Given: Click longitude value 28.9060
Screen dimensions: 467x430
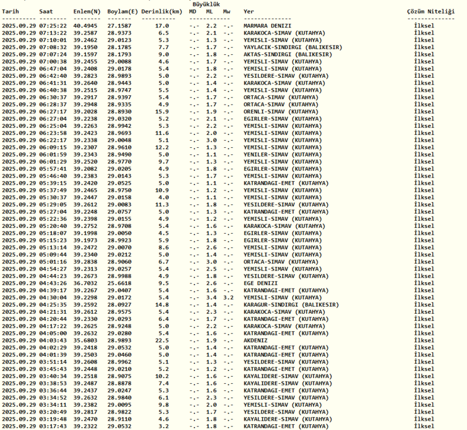Looking at the screenshot, I should (120, 262).
